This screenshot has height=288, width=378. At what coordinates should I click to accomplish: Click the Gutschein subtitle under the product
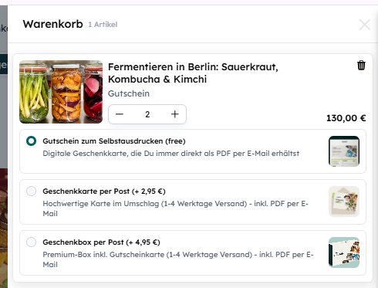pyautogui.click(x=129, y=93)
